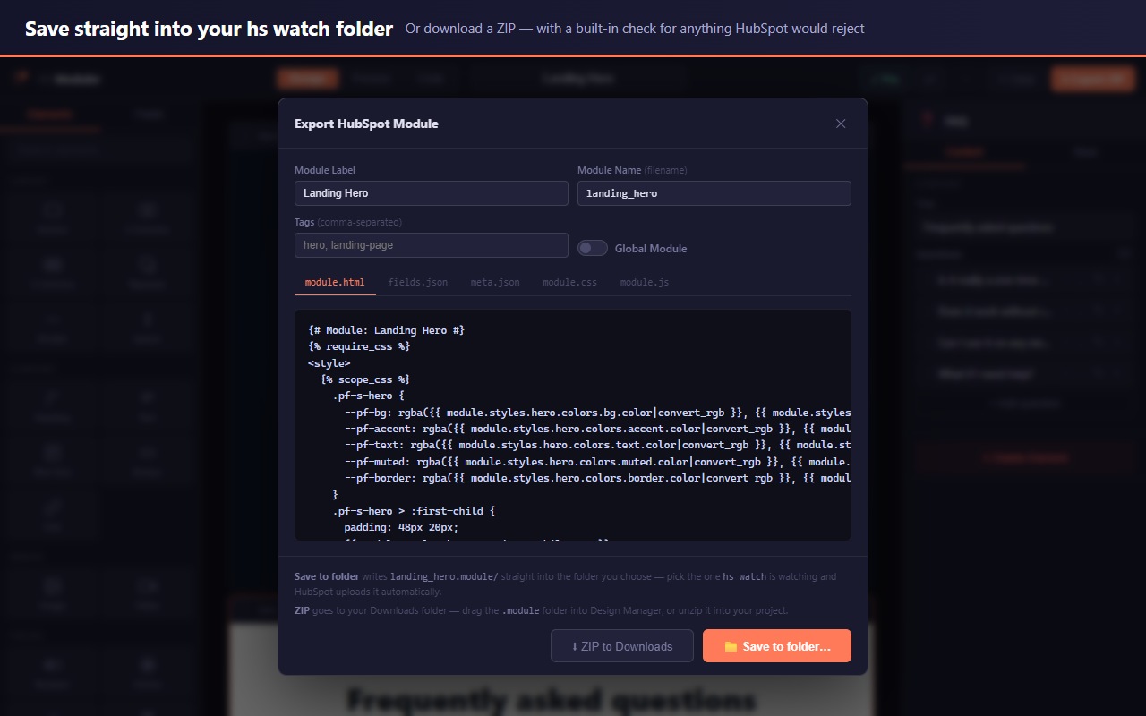Click the scope_css code line
Image resolution: width=1146 pixels, height=716 pixels.
pos(365,379)
